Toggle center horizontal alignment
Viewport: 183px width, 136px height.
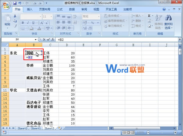pyautogui.click(x=64, y=22)
